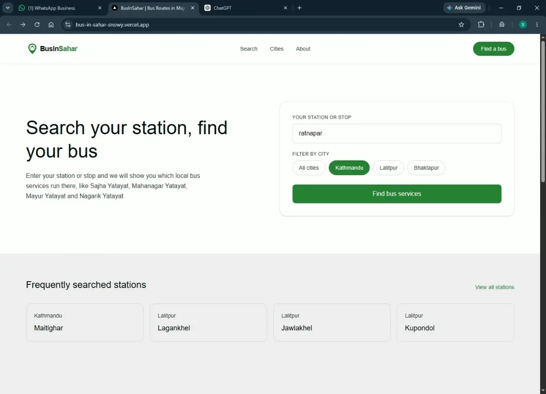
Task: Bookmark this page with the star
Action: pos(461,25)
